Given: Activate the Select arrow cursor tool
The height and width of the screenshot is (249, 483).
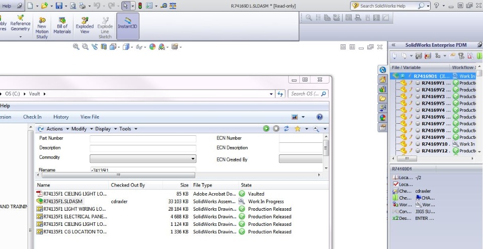Looking at the screenshot, I should (125, 6).
